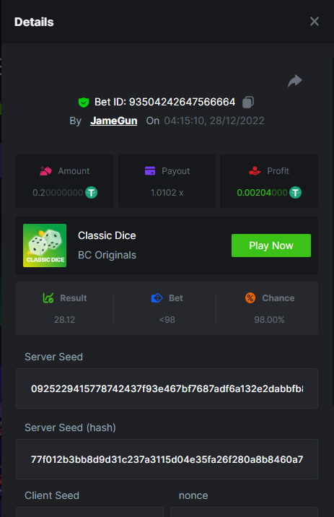Click the Classic Dice title text

pos(107,235)
